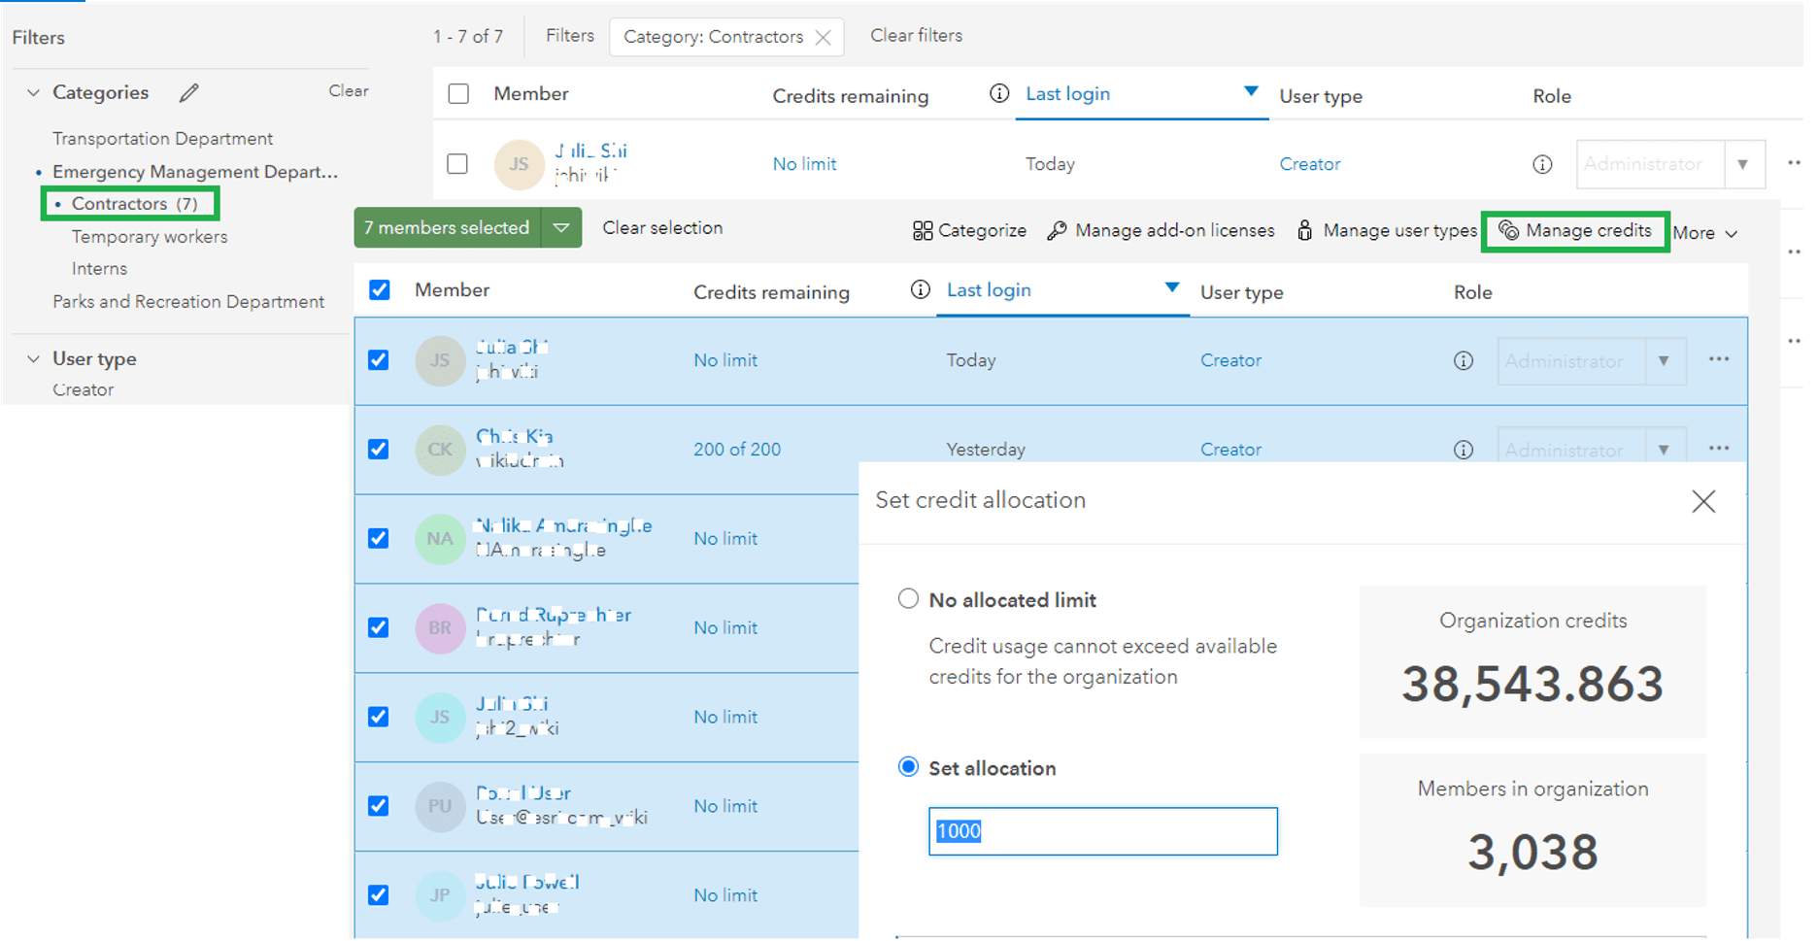Select the Temporary workers category

(149, 236)
